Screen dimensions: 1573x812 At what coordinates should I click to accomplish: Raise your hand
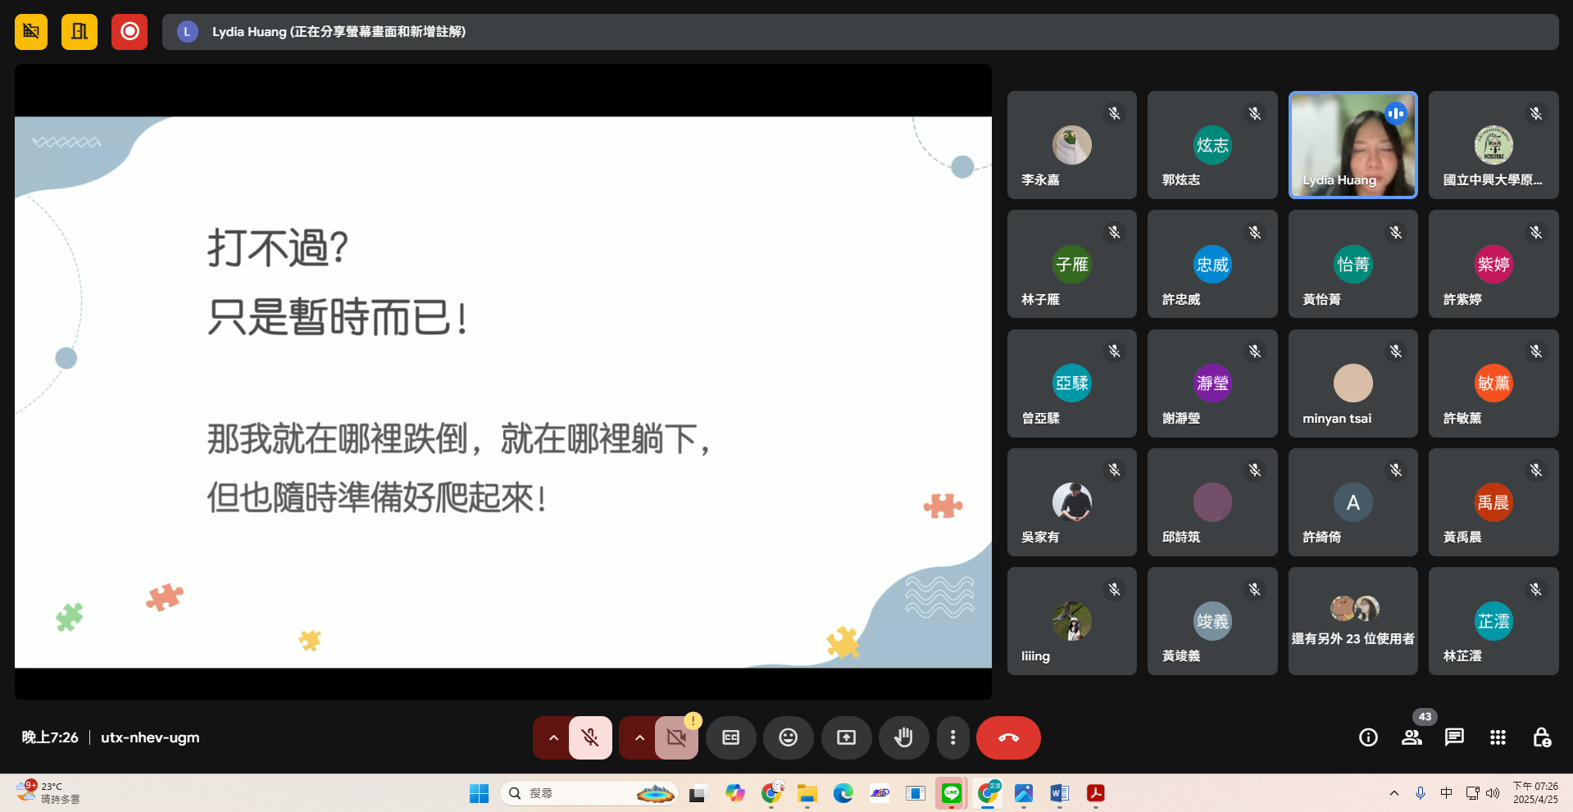coord(903,737)
